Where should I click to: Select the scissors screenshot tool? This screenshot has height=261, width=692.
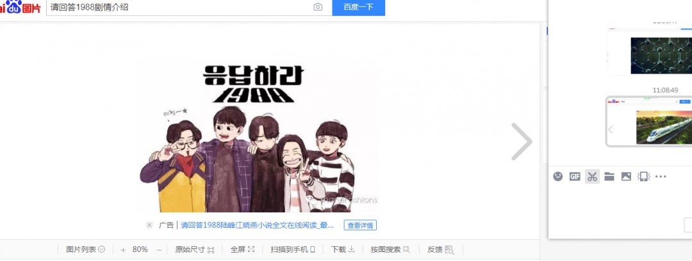coord(592,177)
